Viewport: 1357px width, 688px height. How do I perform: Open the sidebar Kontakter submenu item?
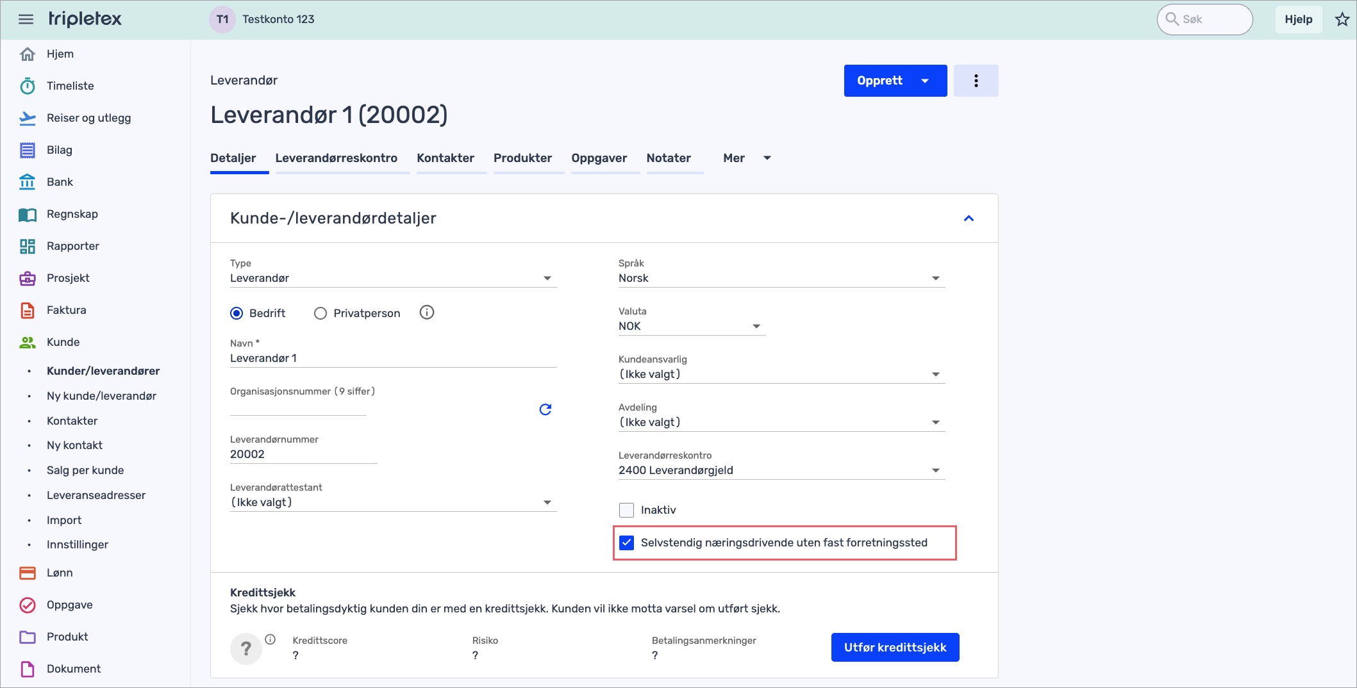tap(72, 421)
